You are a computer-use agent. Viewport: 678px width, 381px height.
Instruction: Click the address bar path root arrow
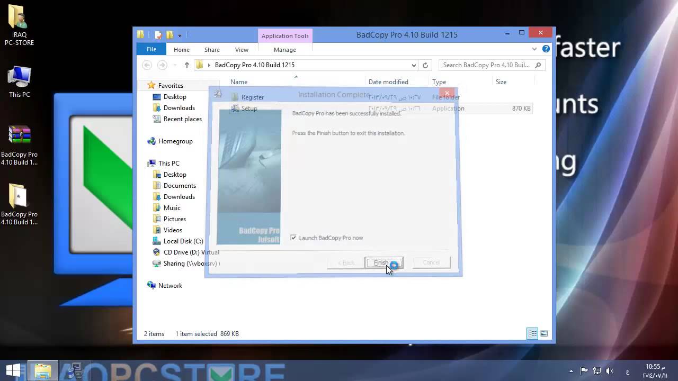pos(209,65)
